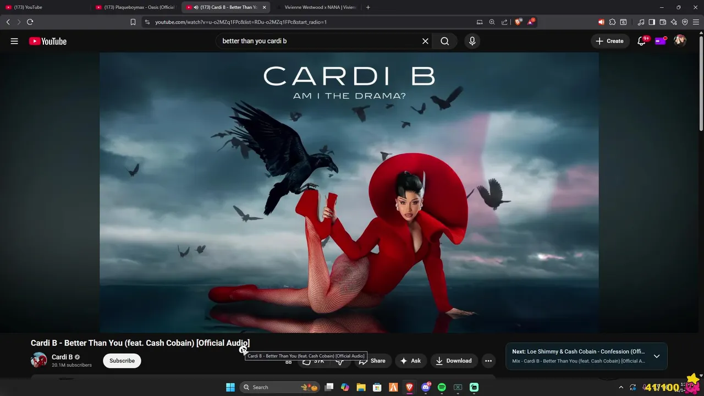
Task: Open the Cardi B channel avatar
Action: click(x=38, y=361)
